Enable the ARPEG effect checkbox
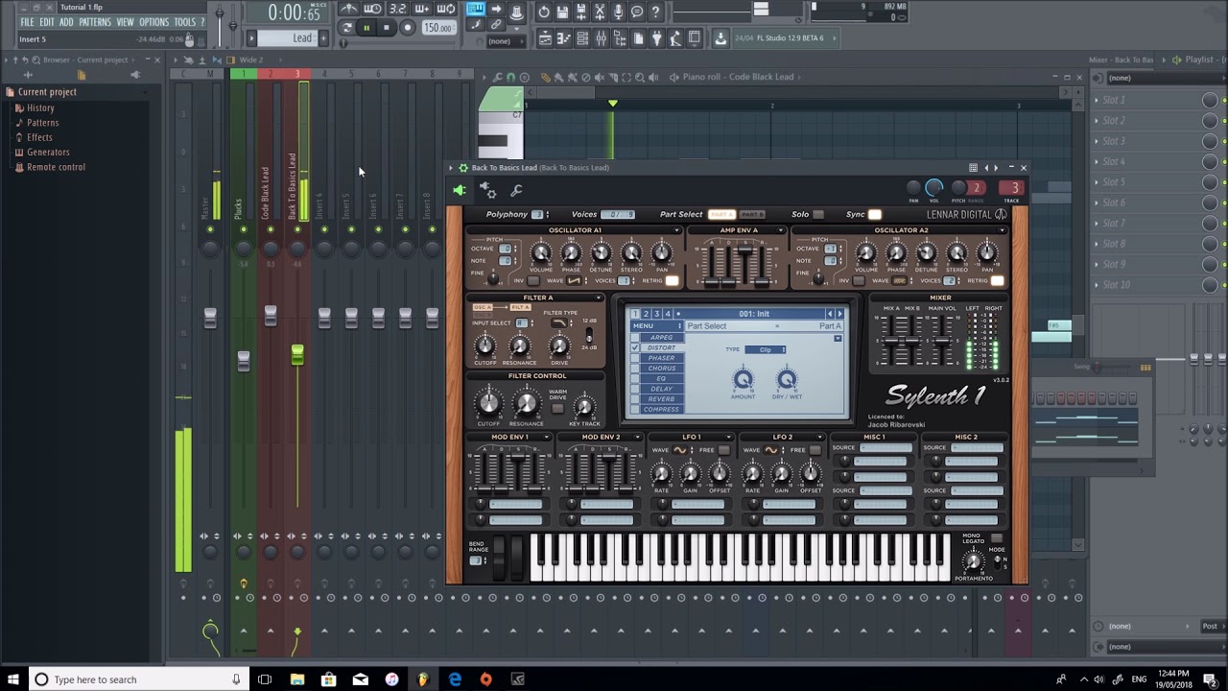The width and height of the screenshot is (1228, 691). click(x=635, y=337)
